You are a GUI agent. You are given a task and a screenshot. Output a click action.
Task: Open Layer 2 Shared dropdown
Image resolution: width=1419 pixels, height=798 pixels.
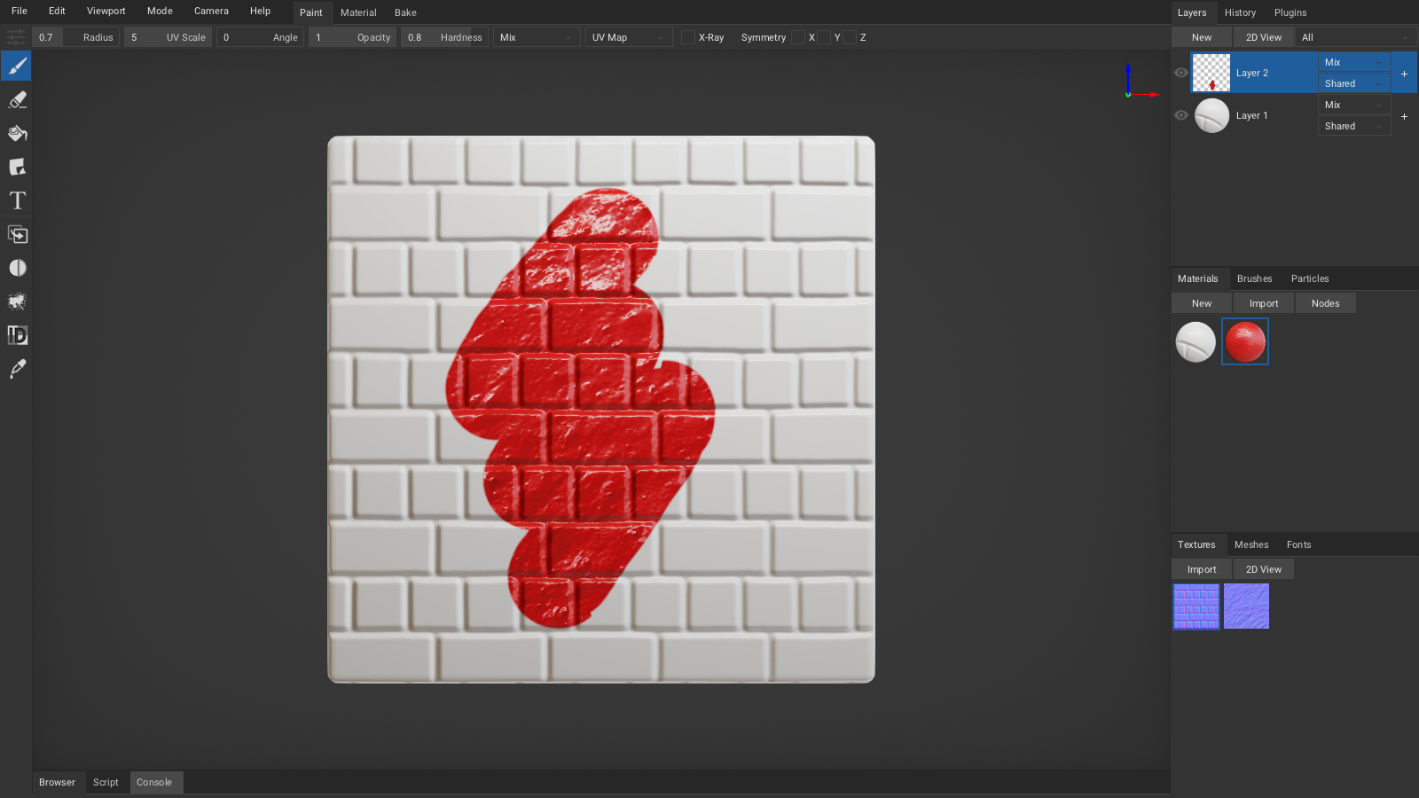(x=1354, y=83)
